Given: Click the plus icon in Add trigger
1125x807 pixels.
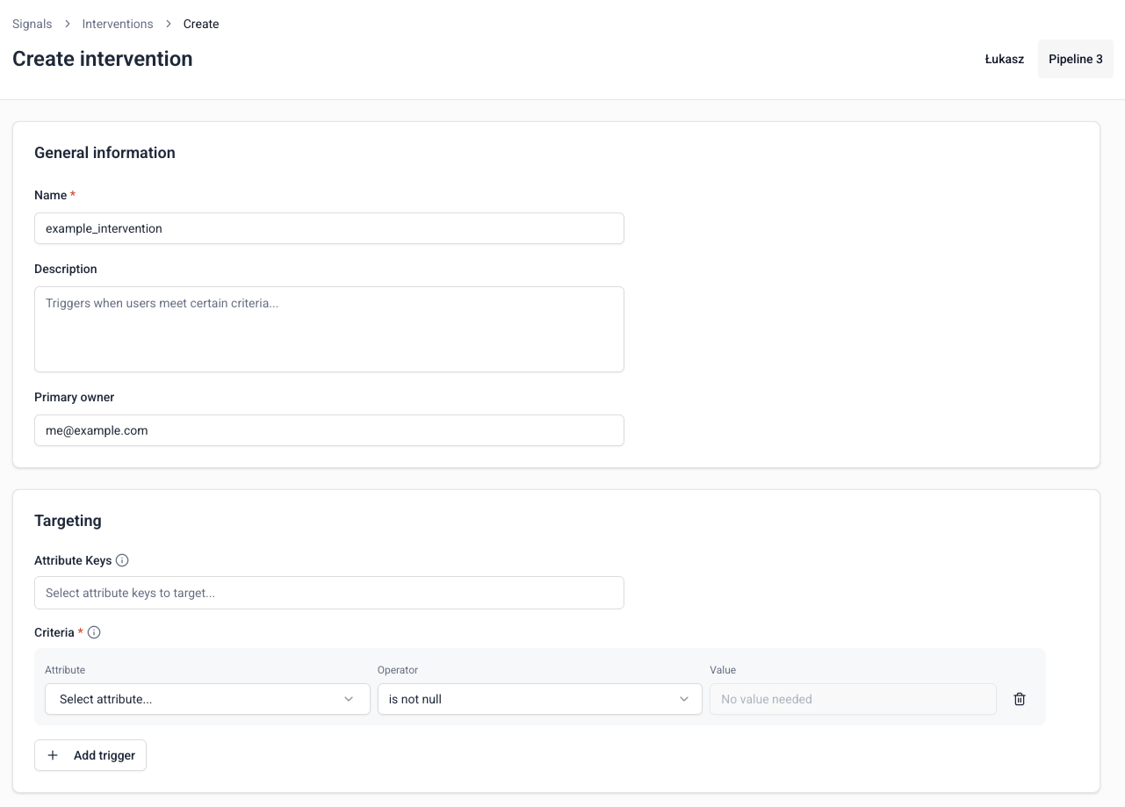Looking at the screenshot, I should point(53,755).
